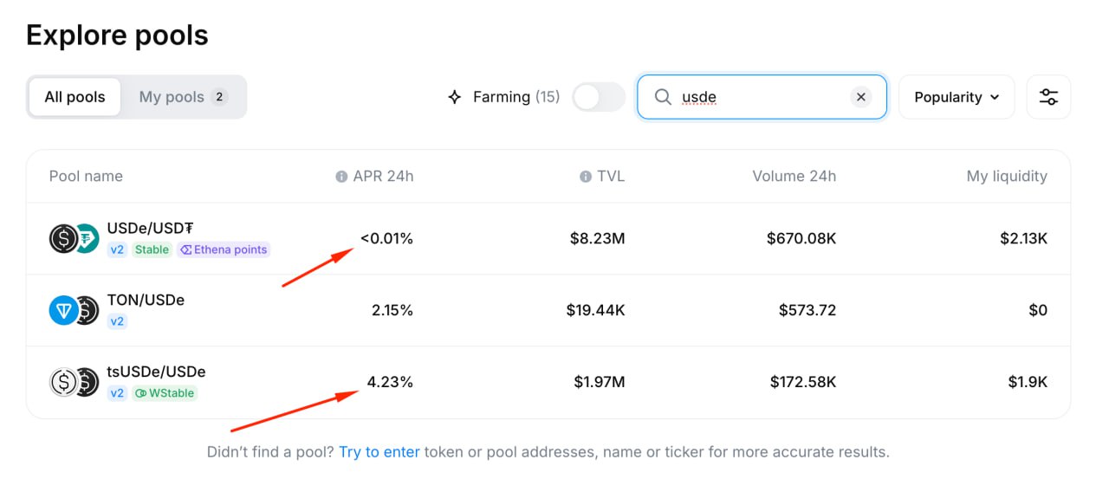Click the USDe/USD₮ pool token icons

click(75, 238)
